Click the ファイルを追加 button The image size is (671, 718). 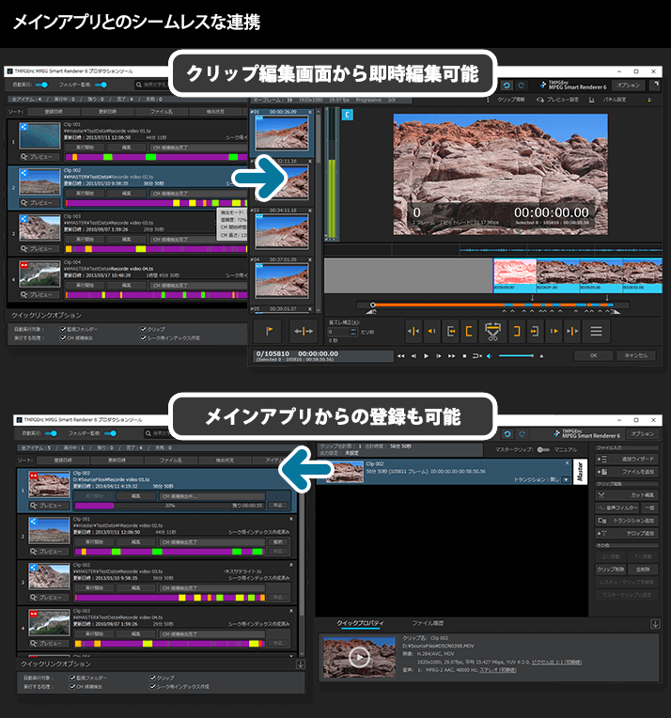pyautogui.click(x=627, y=472)
